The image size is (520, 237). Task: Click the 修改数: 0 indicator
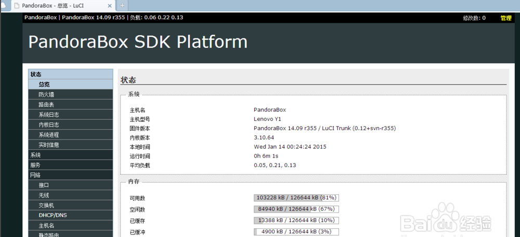(x=474, y=18)
